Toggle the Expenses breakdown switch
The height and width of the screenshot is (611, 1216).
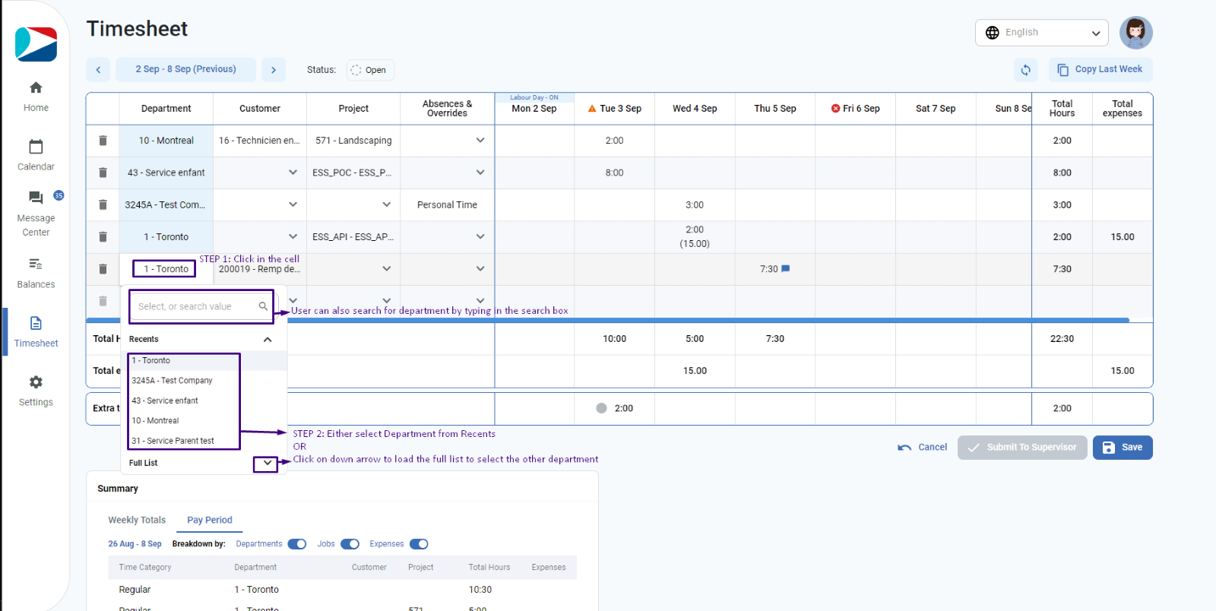point(419,544)
